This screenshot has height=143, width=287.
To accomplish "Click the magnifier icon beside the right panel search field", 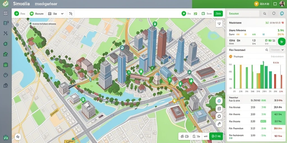I will pyautogui.click(x=265, y=13).
